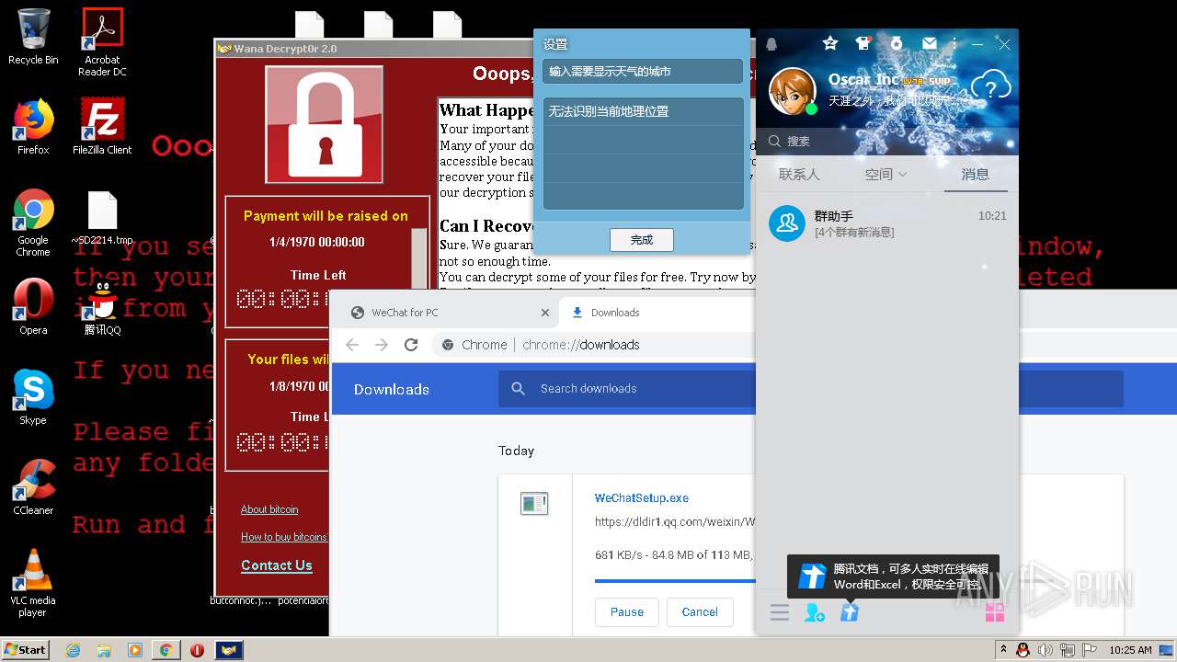Image resolution: width=1177 pixels, height=662 pixels.
Task: Click the 完成 button in settings popup
Action: [642, 240]
